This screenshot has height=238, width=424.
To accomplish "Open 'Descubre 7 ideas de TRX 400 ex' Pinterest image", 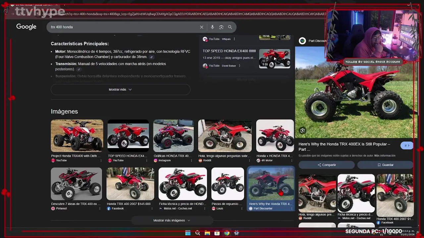I will pos(77,184).
